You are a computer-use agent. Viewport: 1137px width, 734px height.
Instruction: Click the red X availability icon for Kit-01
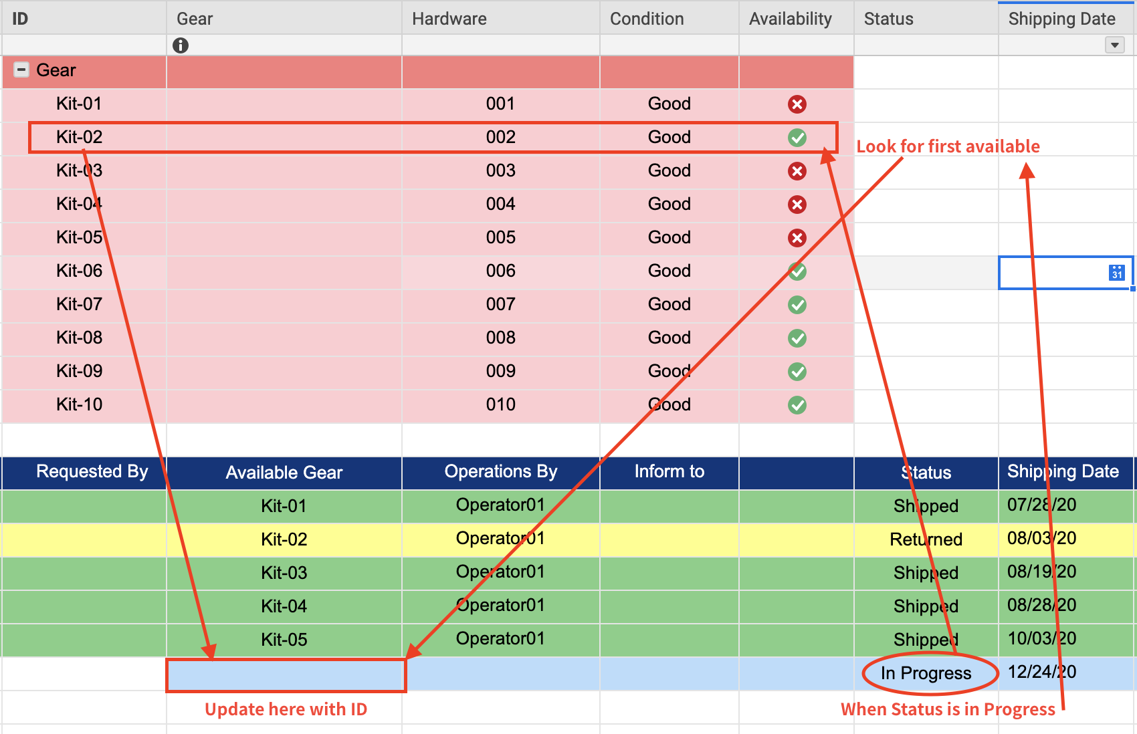pos(796,104)
